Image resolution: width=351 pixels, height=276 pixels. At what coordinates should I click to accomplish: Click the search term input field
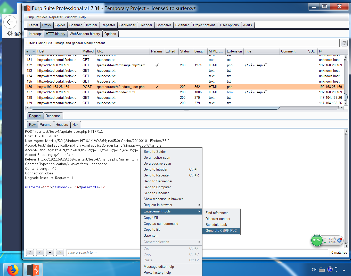(x=197, y=252)
